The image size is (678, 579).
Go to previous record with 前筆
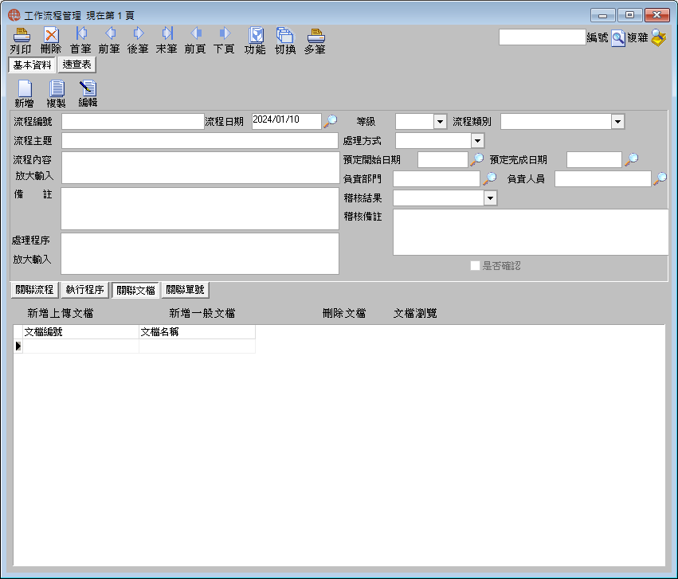point(110,33)
